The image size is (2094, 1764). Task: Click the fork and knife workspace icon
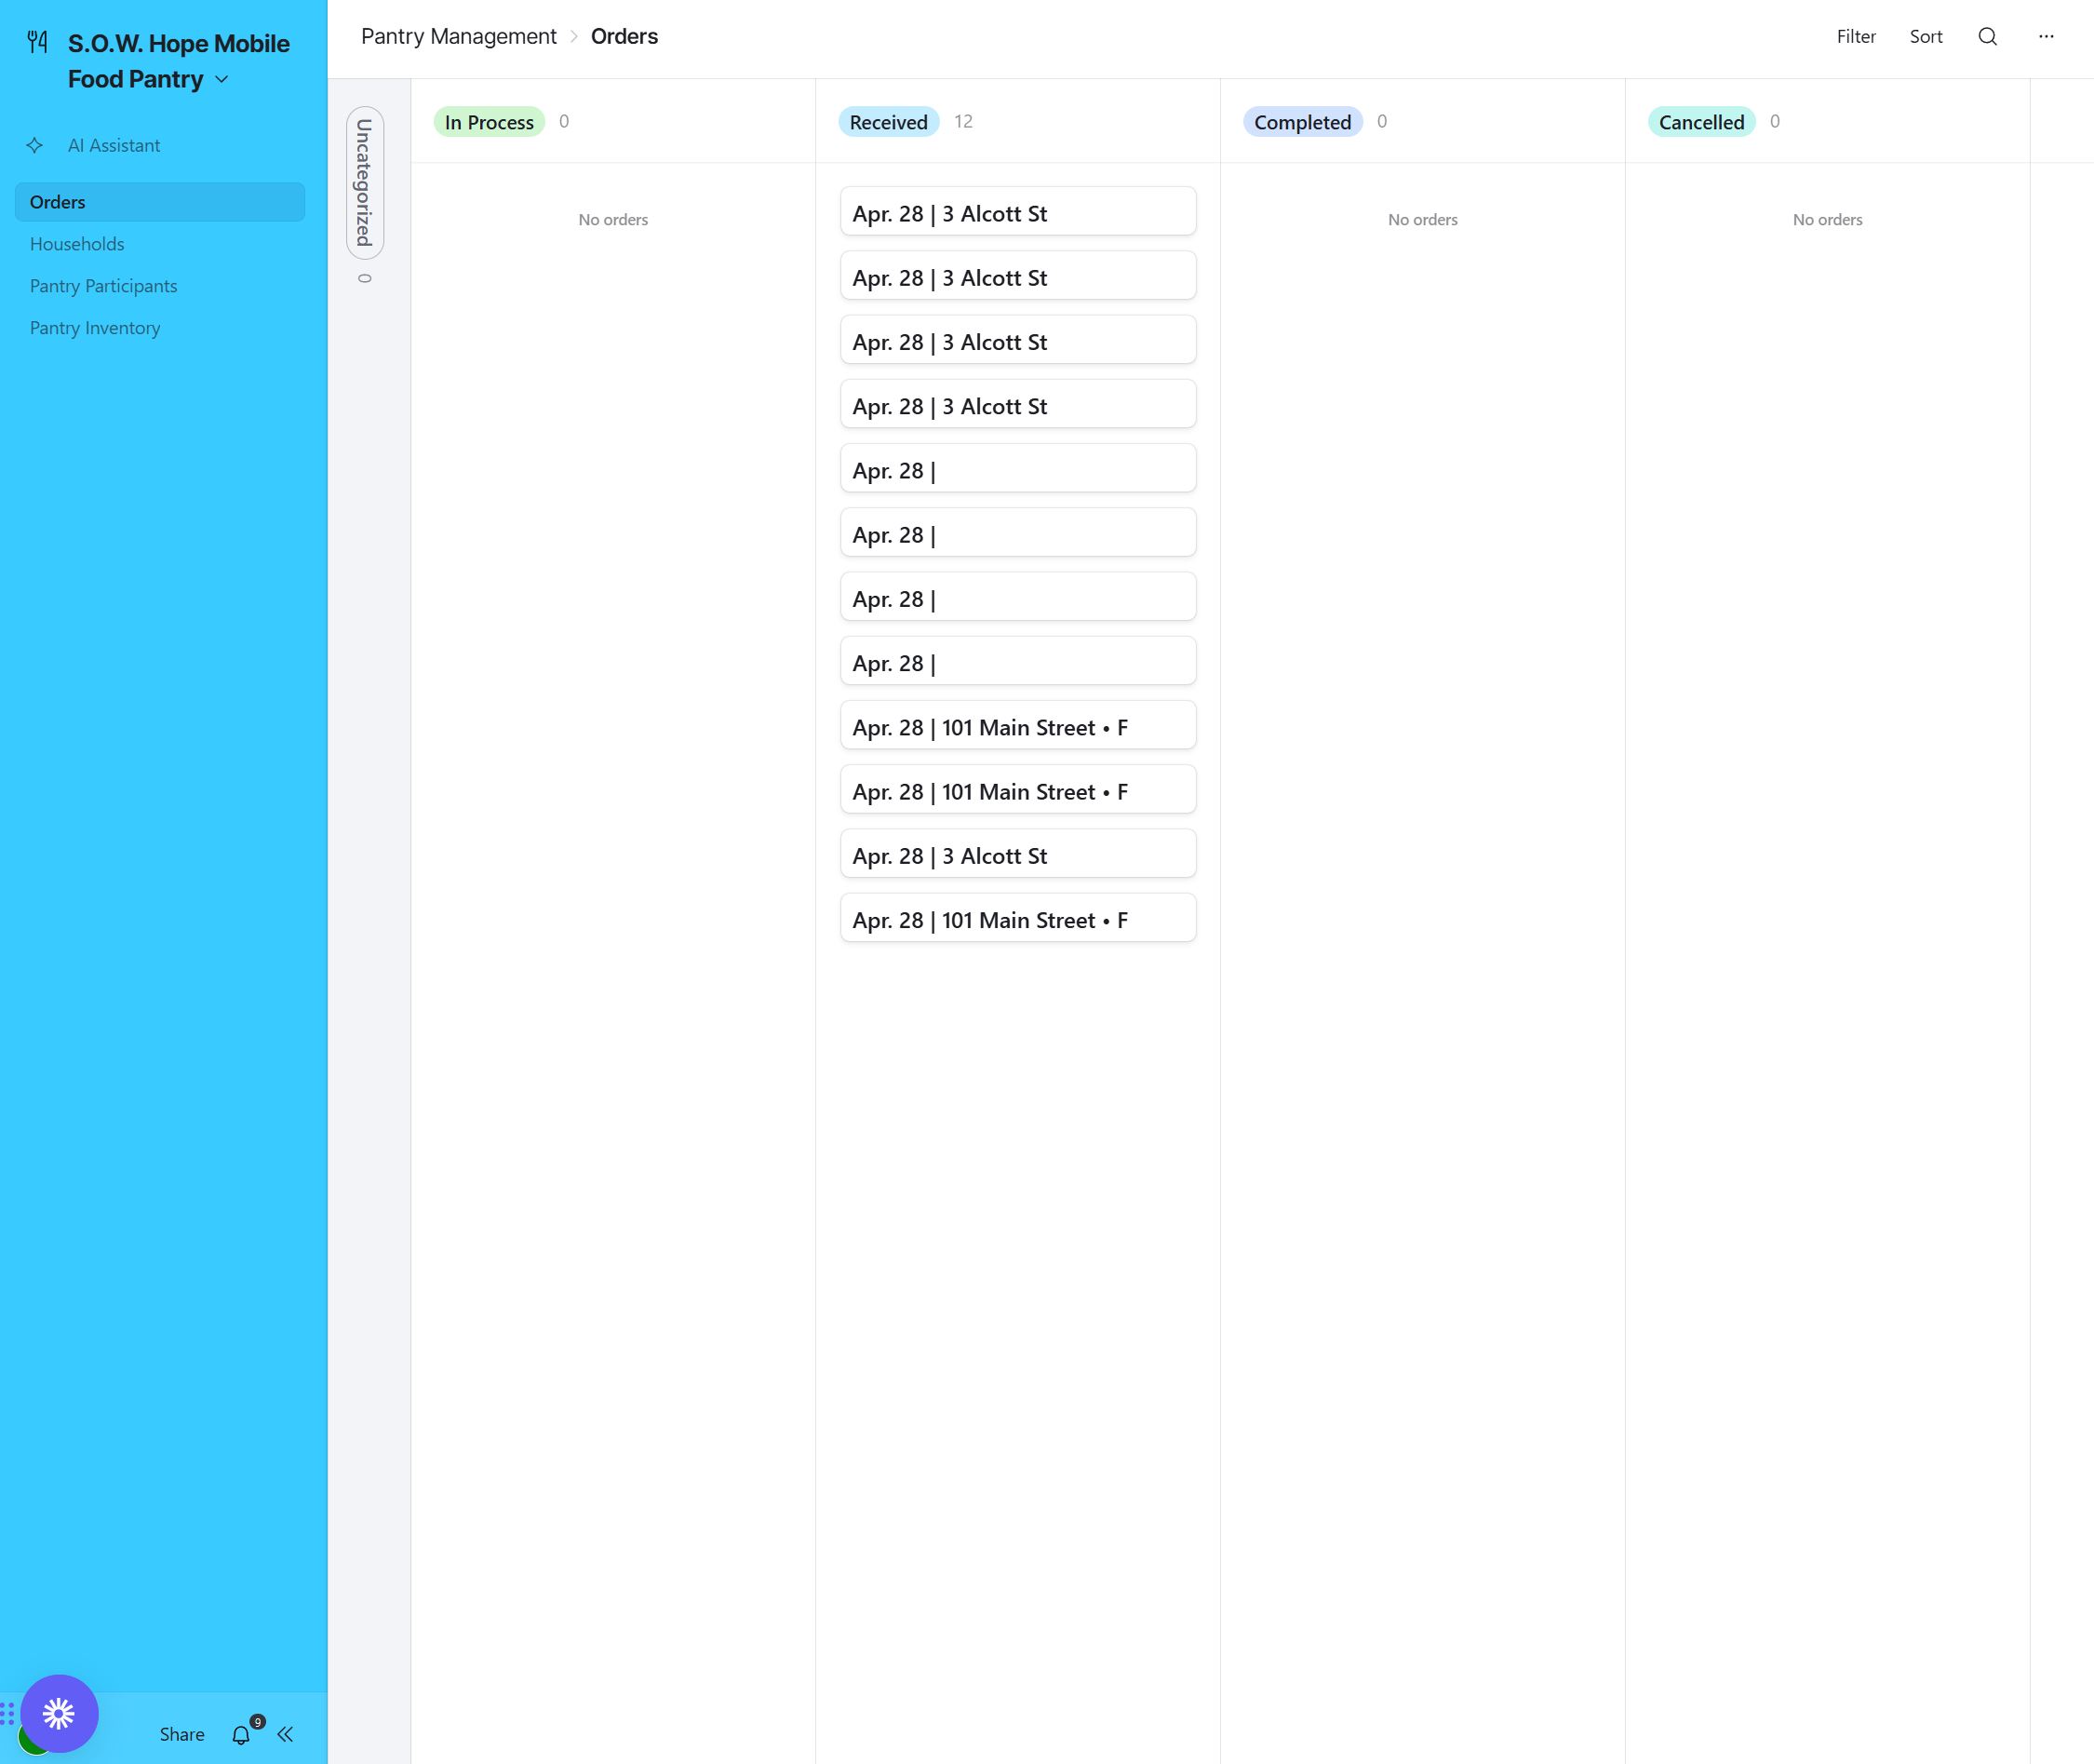coord(38,42)
